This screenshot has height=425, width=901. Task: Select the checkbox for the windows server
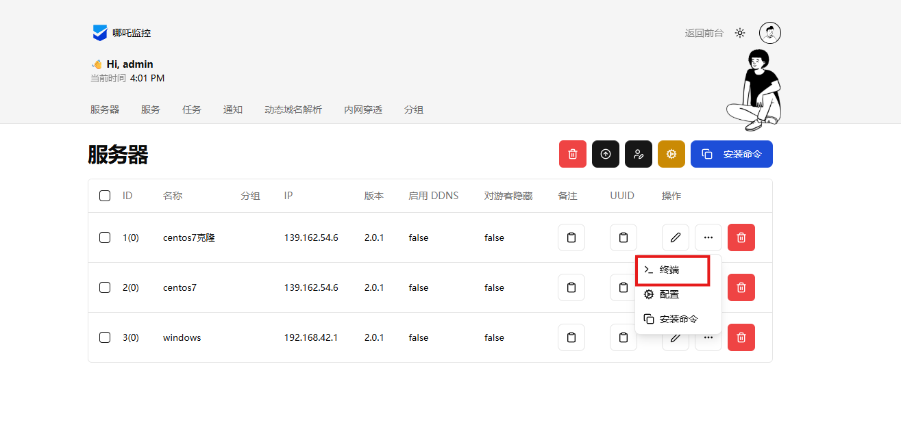click(x=105, y=337)
